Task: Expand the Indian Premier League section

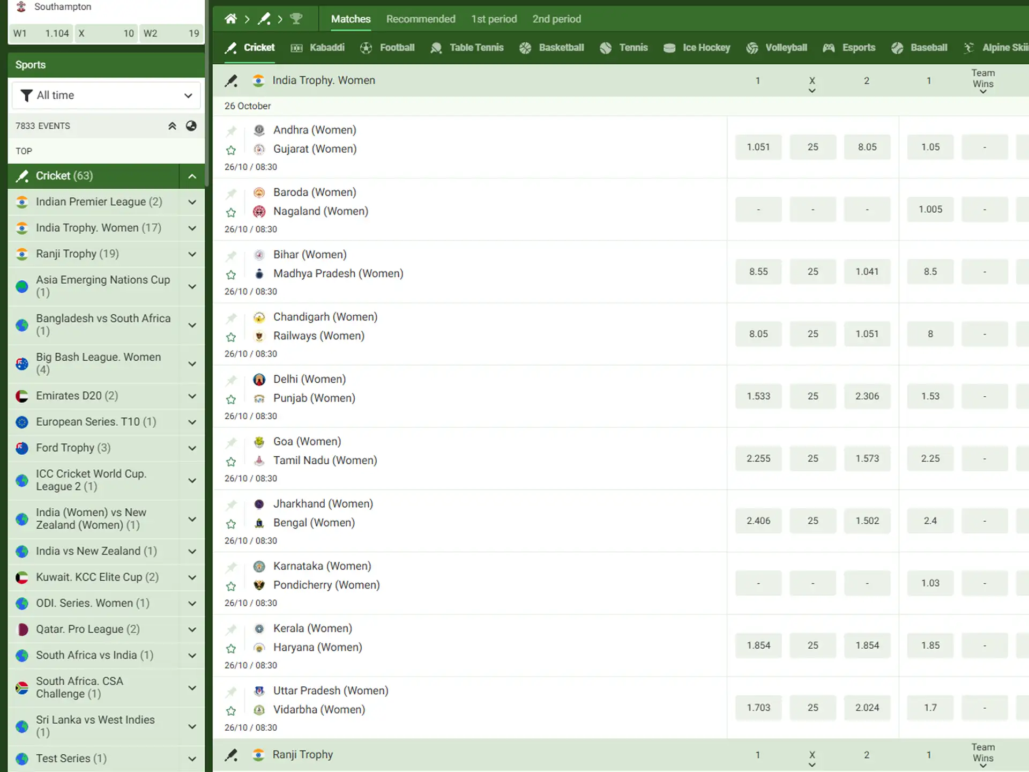Action: 192,201
